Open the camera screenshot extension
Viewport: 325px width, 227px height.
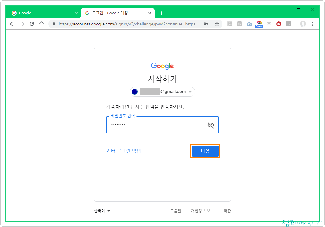click(x=249, y=24)
